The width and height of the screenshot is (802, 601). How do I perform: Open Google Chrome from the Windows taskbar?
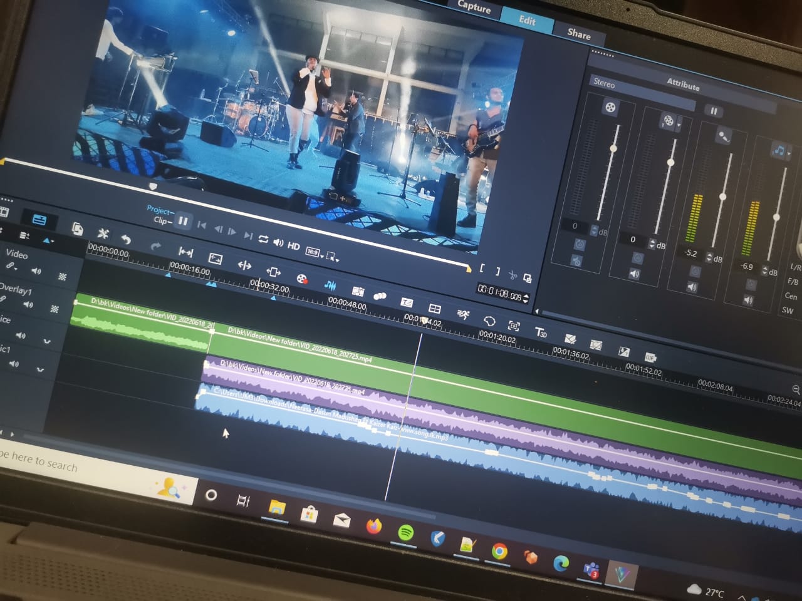(x=499, y=551)
